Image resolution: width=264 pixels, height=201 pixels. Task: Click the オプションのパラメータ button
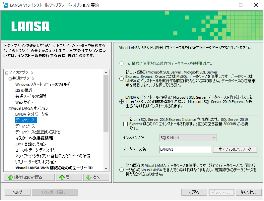pyautogui.click(x=235, y=149)
